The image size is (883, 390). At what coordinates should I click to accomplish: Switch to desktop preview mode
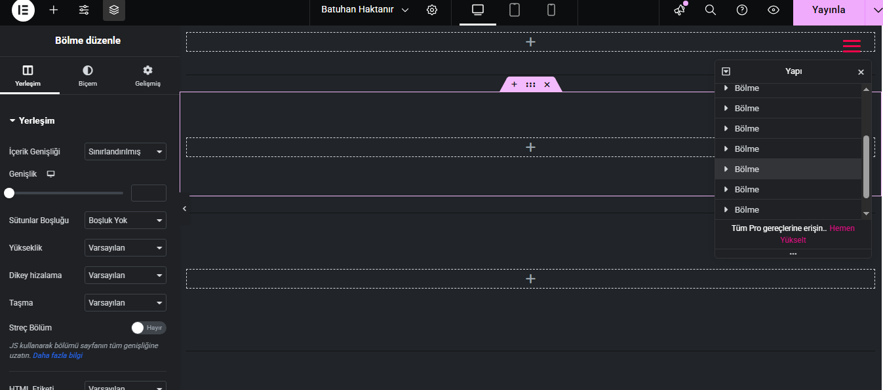[478, 10]
